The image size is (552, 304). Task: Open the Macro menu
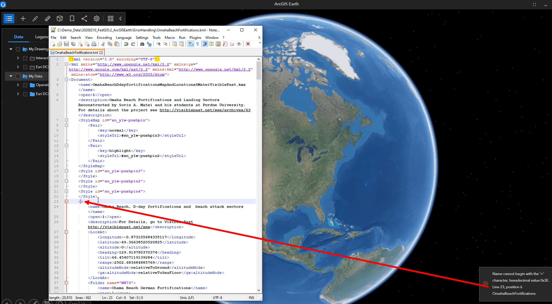point(170,38)
